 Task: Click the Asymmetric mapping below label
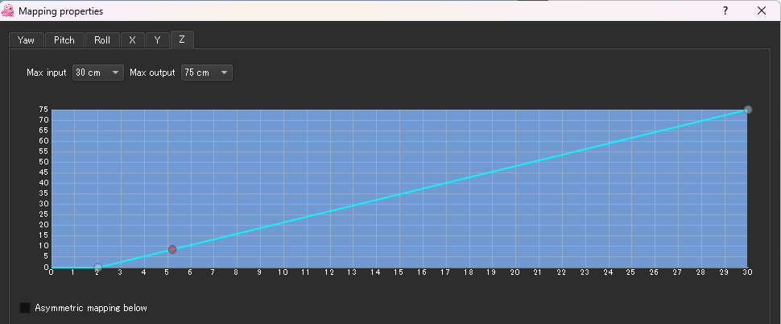click(x=91, y=308)
